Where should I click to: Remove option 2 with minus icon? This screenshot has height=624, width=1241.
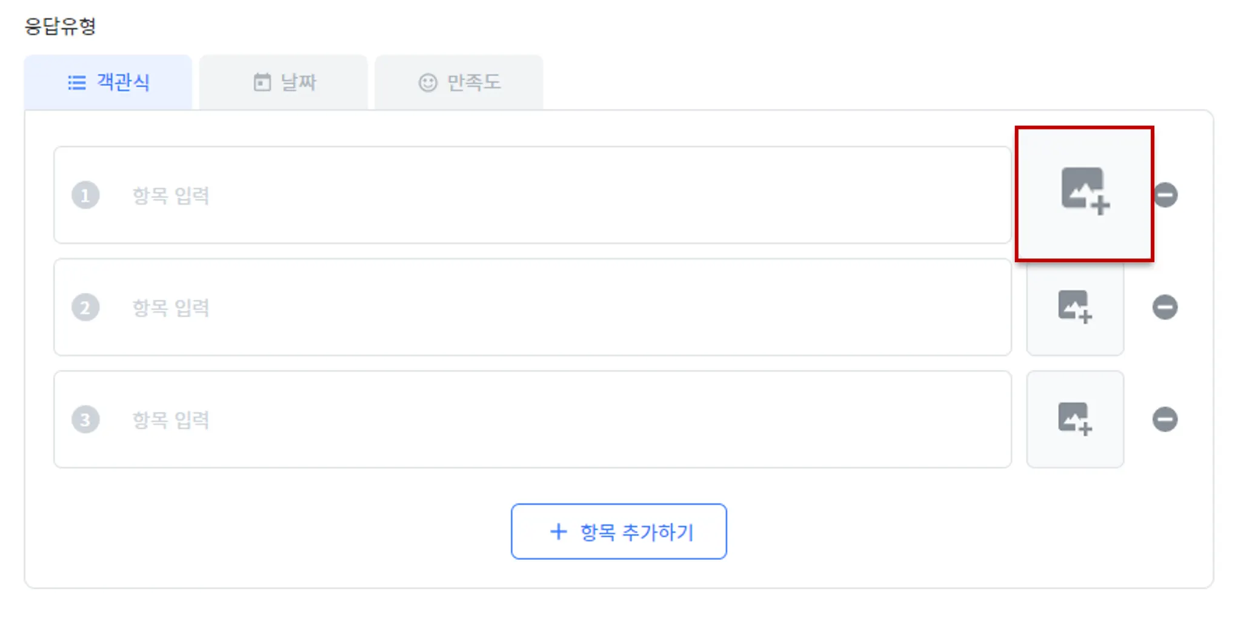click(1164, 307)
